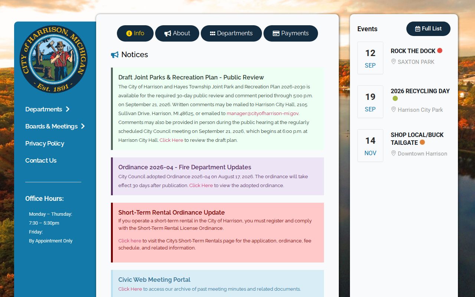Click the Harrison City Park location text
The height and width of the screenshot is (297, 475).
click(x=420, y=110)
